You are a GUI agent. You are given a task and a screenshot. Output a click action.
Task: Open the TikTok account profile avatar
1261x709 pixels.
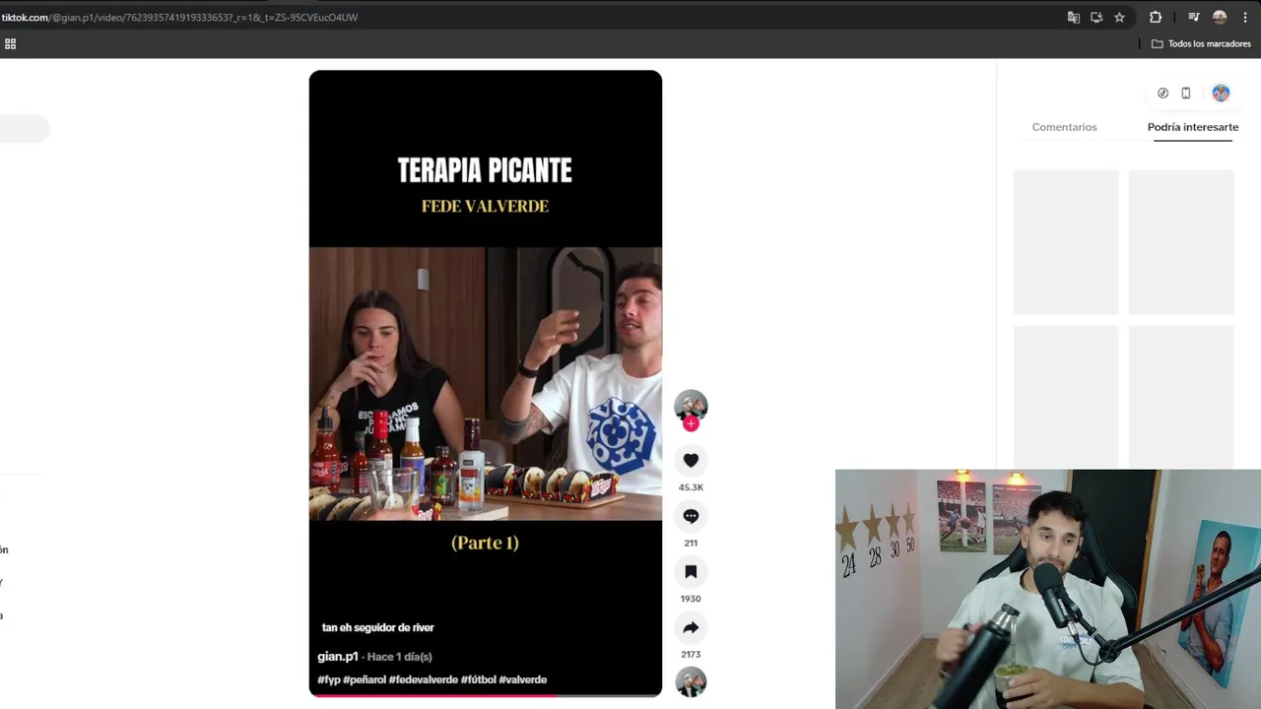click(x=1221, y=93)
